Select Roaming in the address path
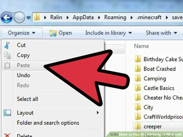 (115, 17)
